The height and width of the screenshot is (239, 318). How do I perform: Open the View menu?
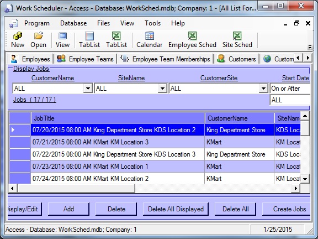(x=127, y=23)
